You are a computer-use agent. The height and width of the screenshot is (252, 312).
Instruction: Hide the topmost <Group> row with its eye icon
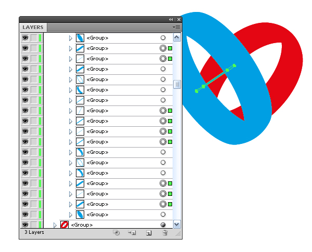pos(25,38)
